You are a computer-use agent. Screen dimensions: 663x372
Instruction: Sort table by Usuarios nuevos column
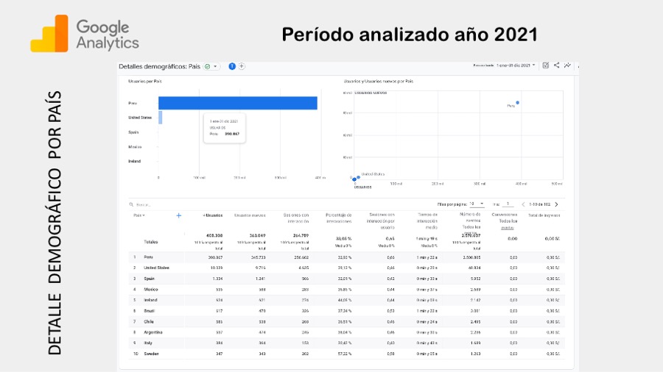coord(249,215)
